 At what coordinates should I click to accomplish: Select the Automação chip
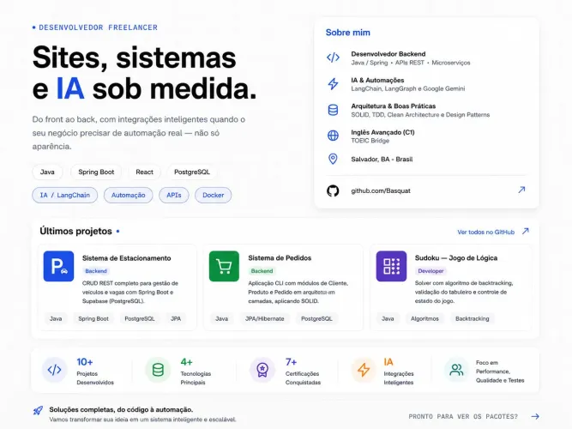(x=128, y=195)
